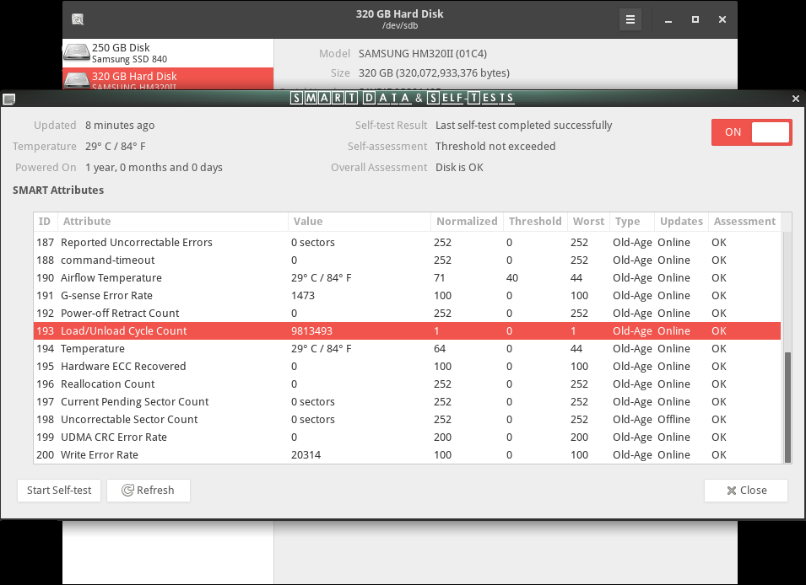This screenshot has height=585, width=806.
Task: Select the G-sense Error Rate row
Action: [x=407, y=295]
